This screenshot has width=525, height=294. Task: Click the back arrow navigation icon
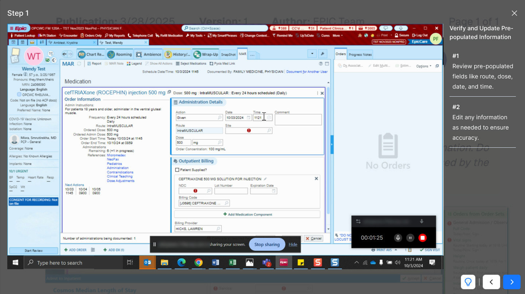point(65,54)
